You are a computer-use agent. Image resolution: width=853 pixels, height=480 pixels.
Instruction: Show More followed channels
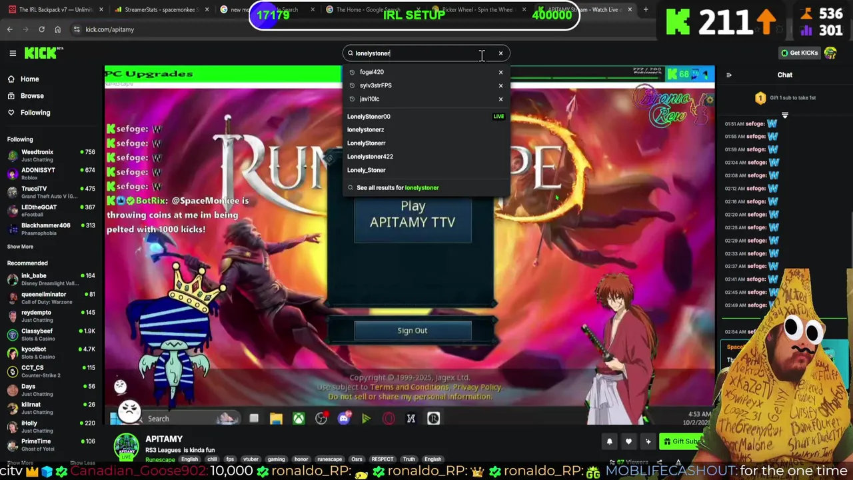[20, 247]
